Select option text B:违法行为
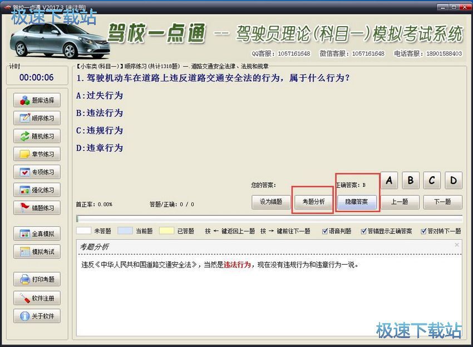This screenshot has width=473, height=347. 100,113
